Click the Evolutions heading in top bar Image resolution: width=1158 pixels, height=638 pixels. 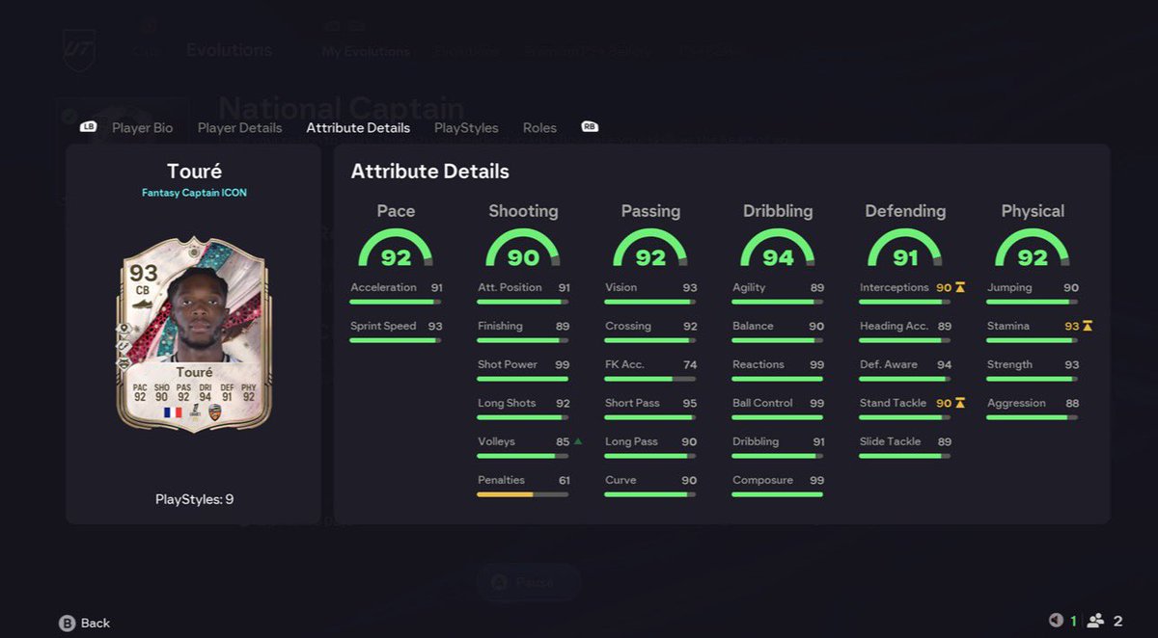[229, 49]
